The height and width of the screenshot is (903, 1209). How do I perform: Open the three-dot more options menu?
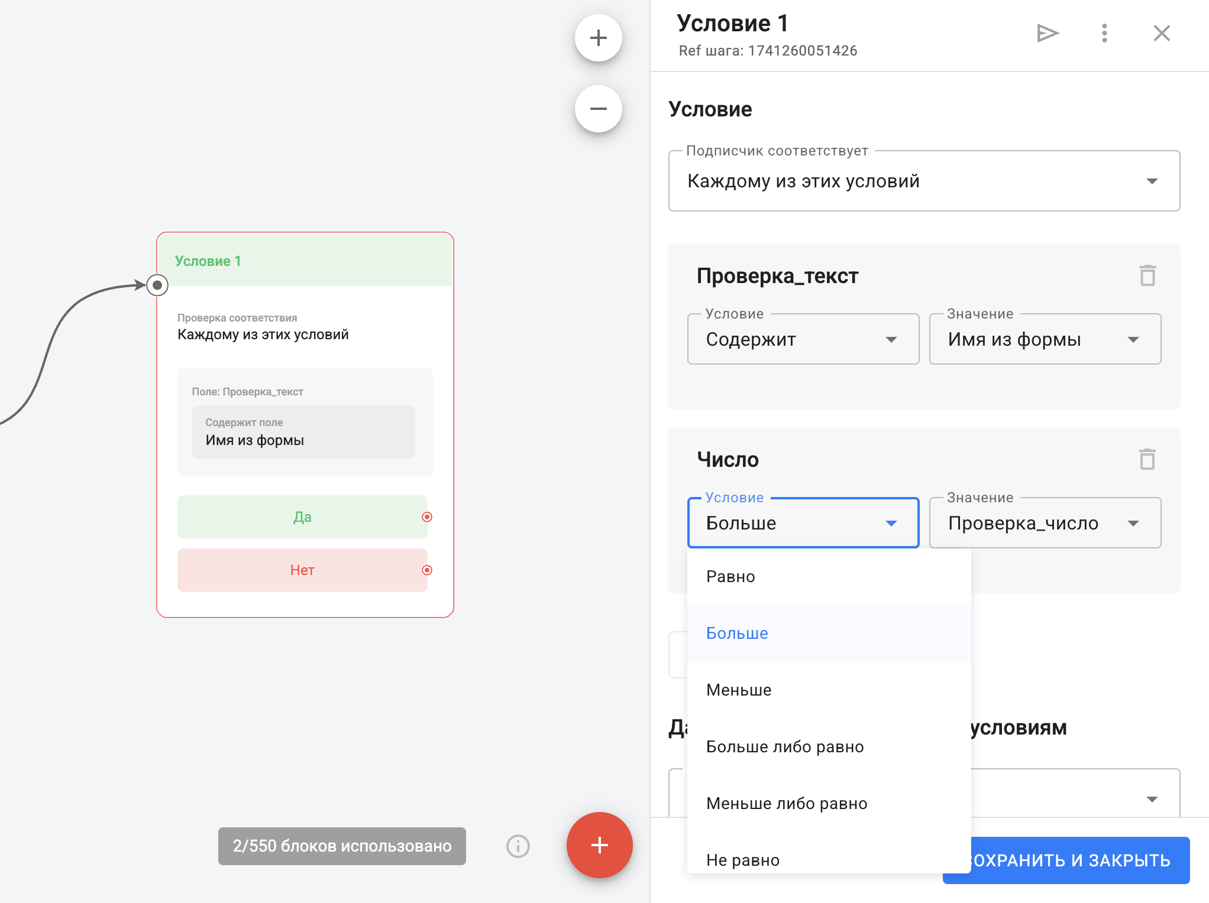[1104, 33]
